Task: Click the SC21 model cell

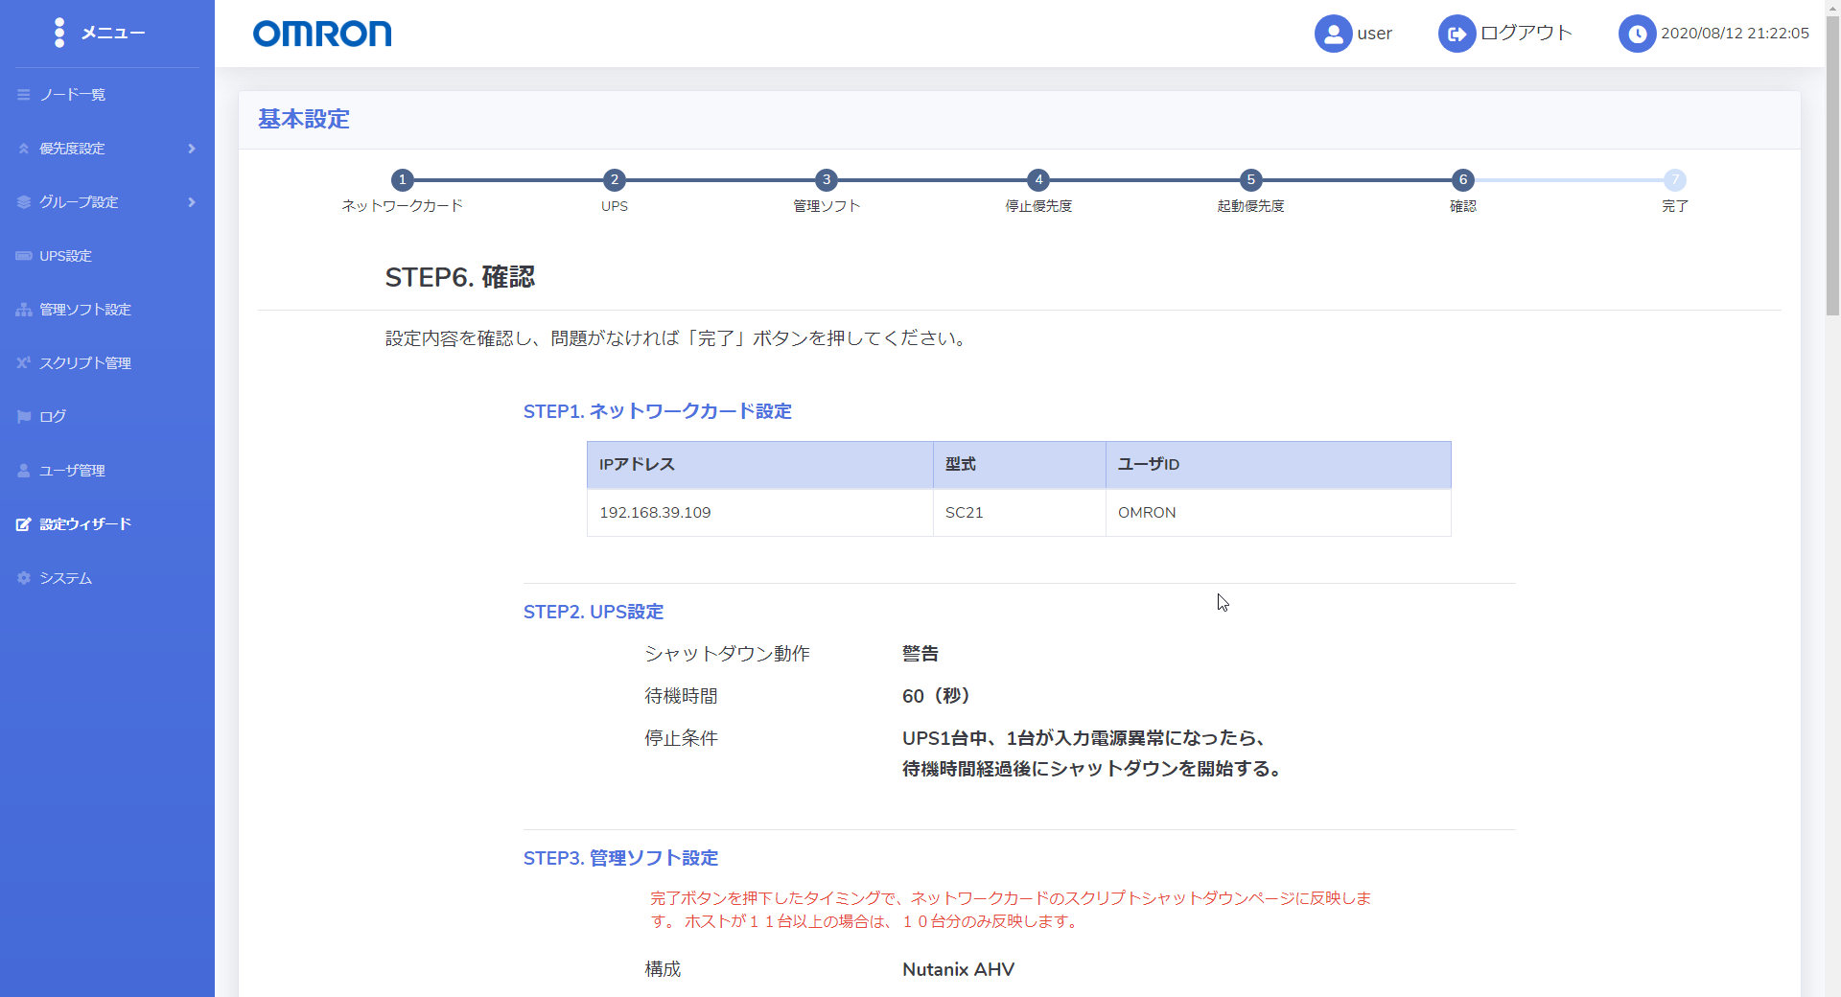Action: point(1019,513)
